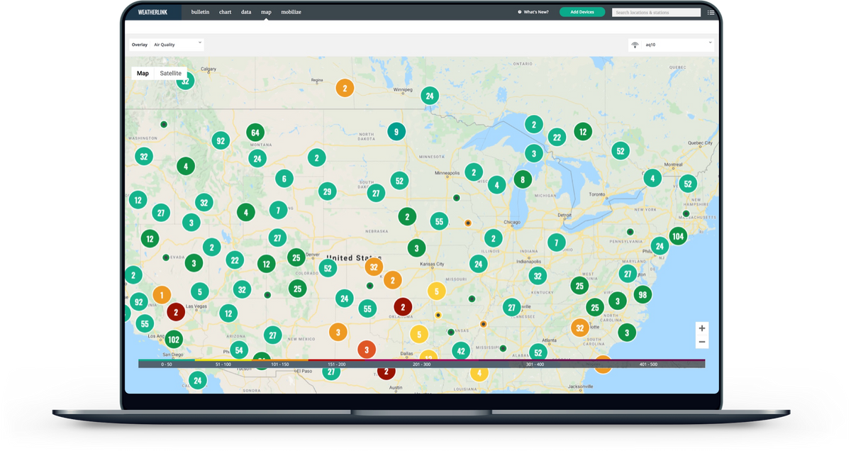Switch map view to Map
The height and width of the screenshot is (451, 851).
click(x=143, y=73)
